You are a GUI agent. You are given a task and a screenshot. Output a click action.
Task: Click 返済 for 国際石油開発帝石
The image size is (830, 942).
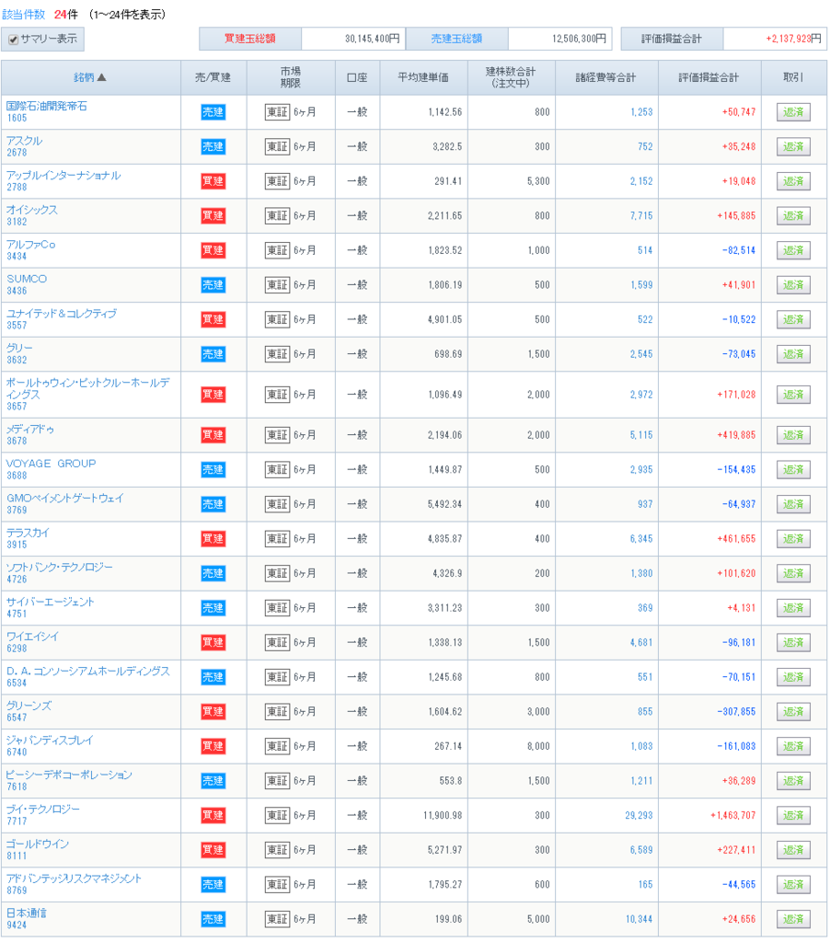click(793, 112)
